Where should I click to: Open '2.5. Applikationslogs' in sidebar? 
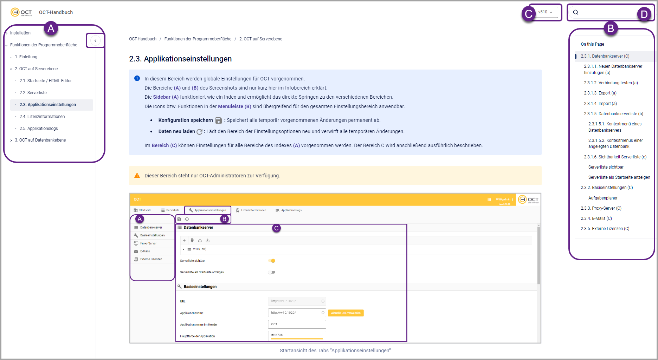point(39,129)
